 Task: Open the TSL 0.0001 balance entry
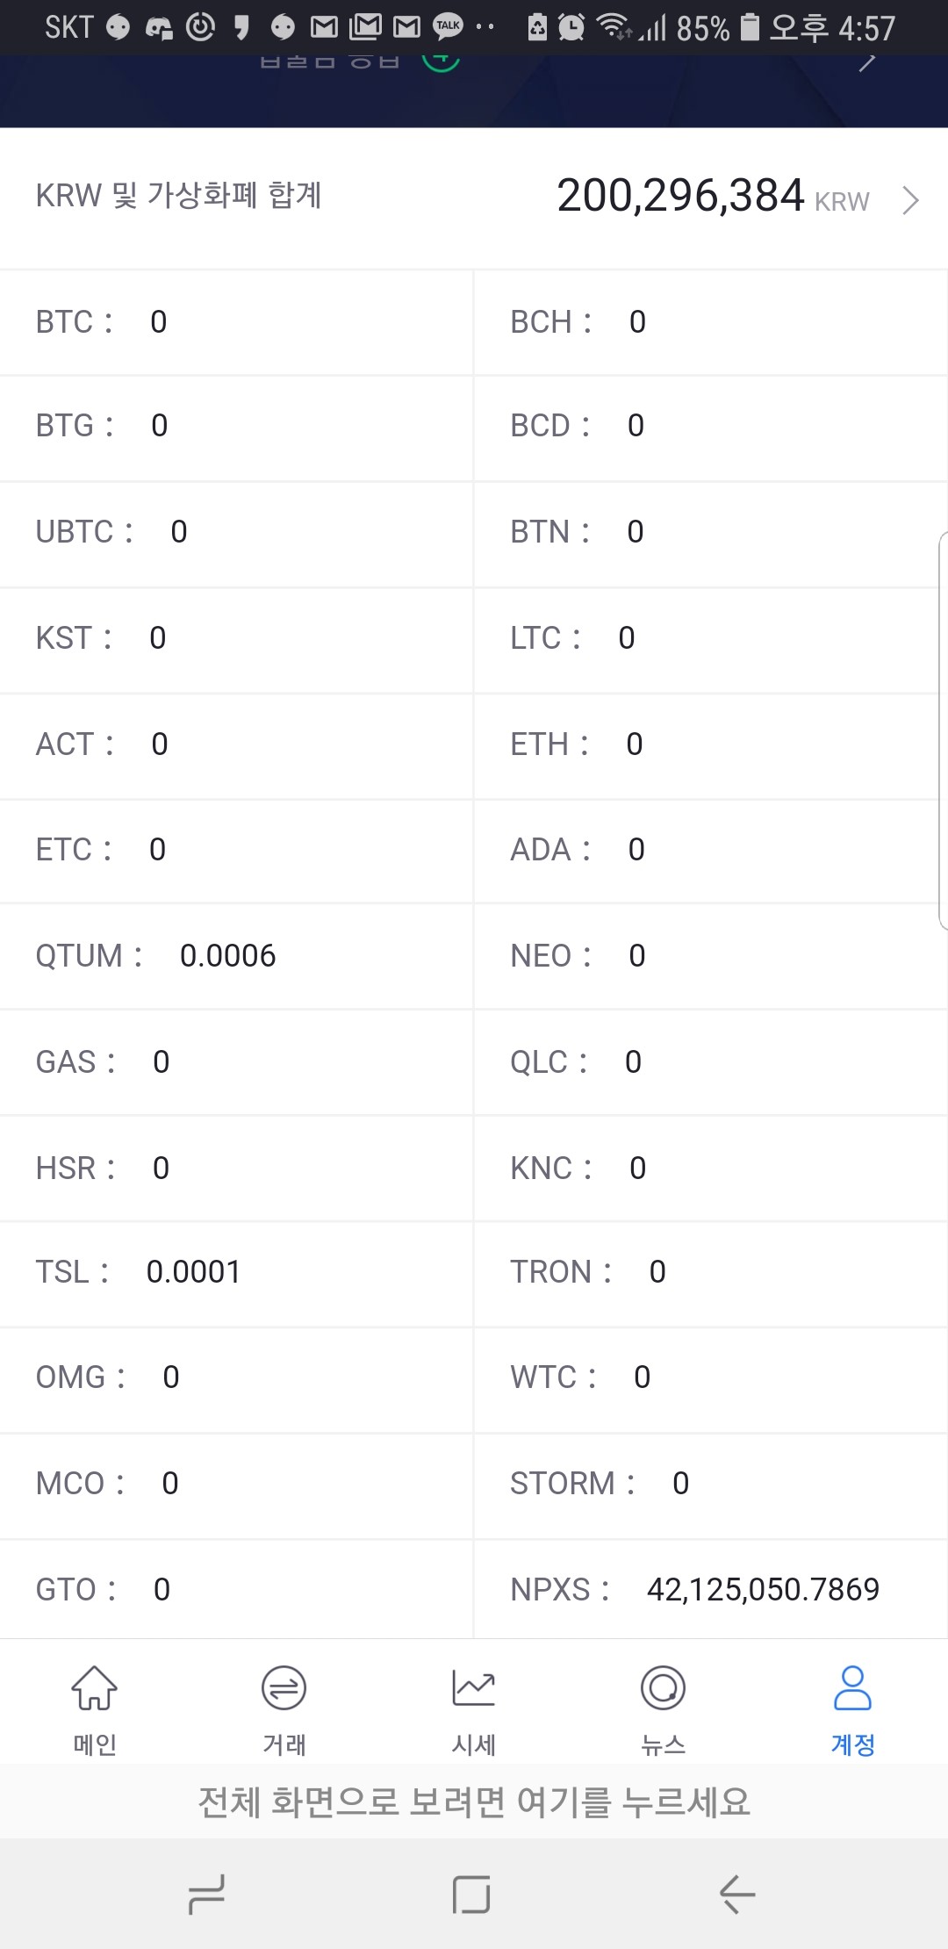point(236,1272)
